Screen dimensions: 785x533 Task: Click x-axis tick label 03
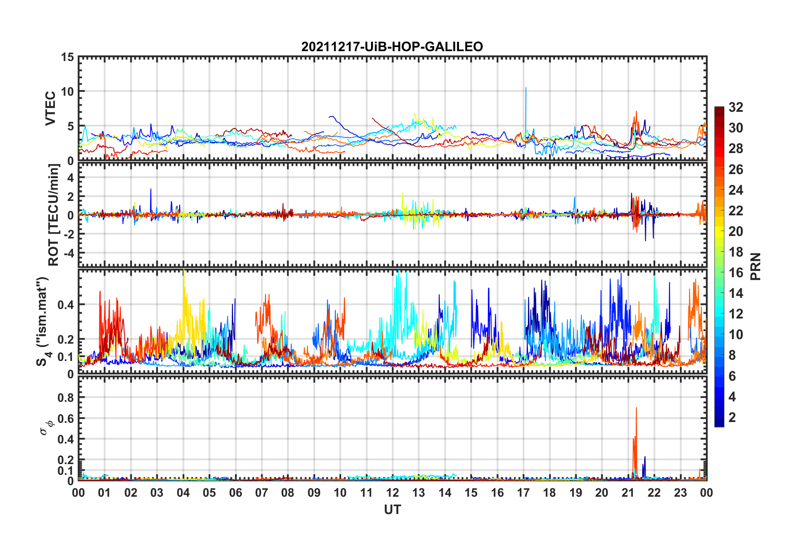(x=157, y=493)
